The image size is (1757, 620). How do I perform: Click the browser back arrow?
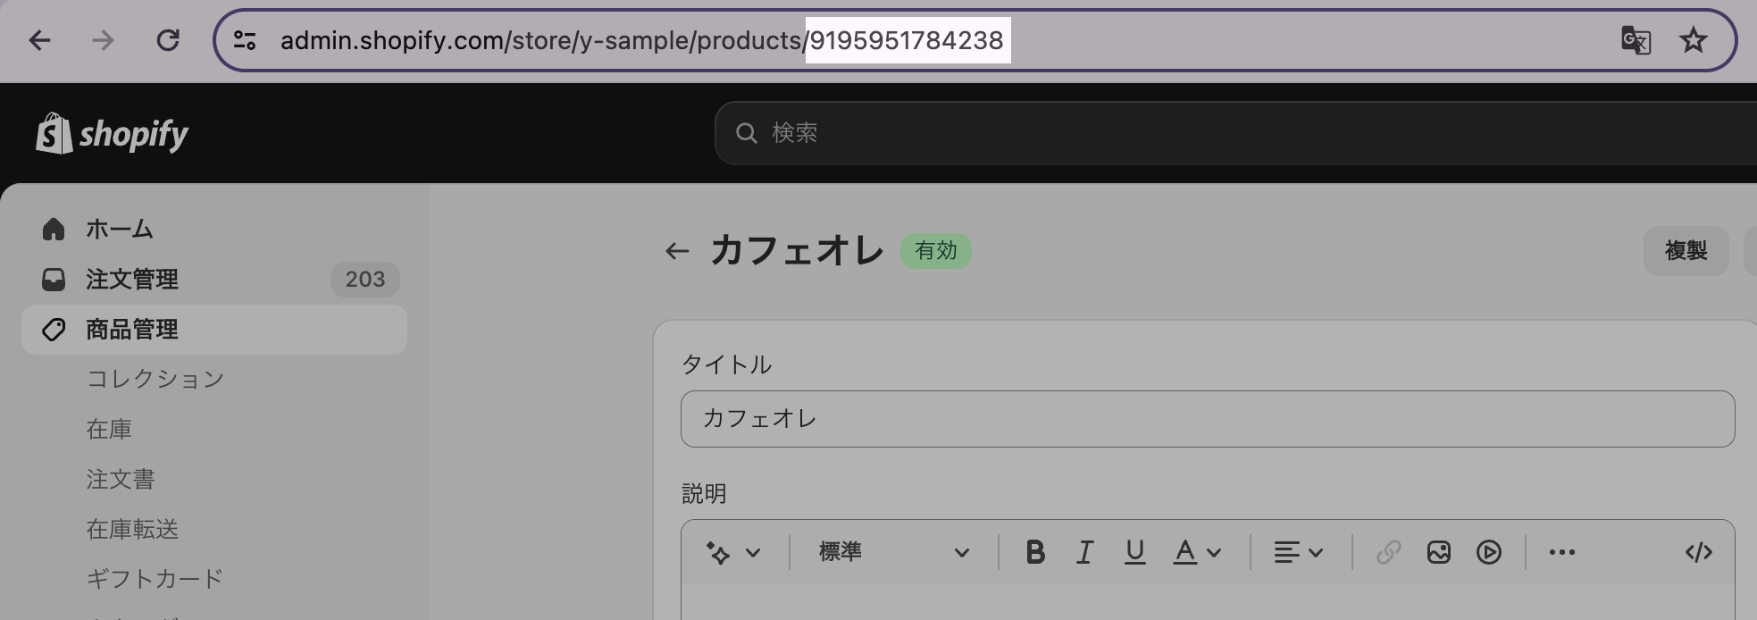pos(39,40)
